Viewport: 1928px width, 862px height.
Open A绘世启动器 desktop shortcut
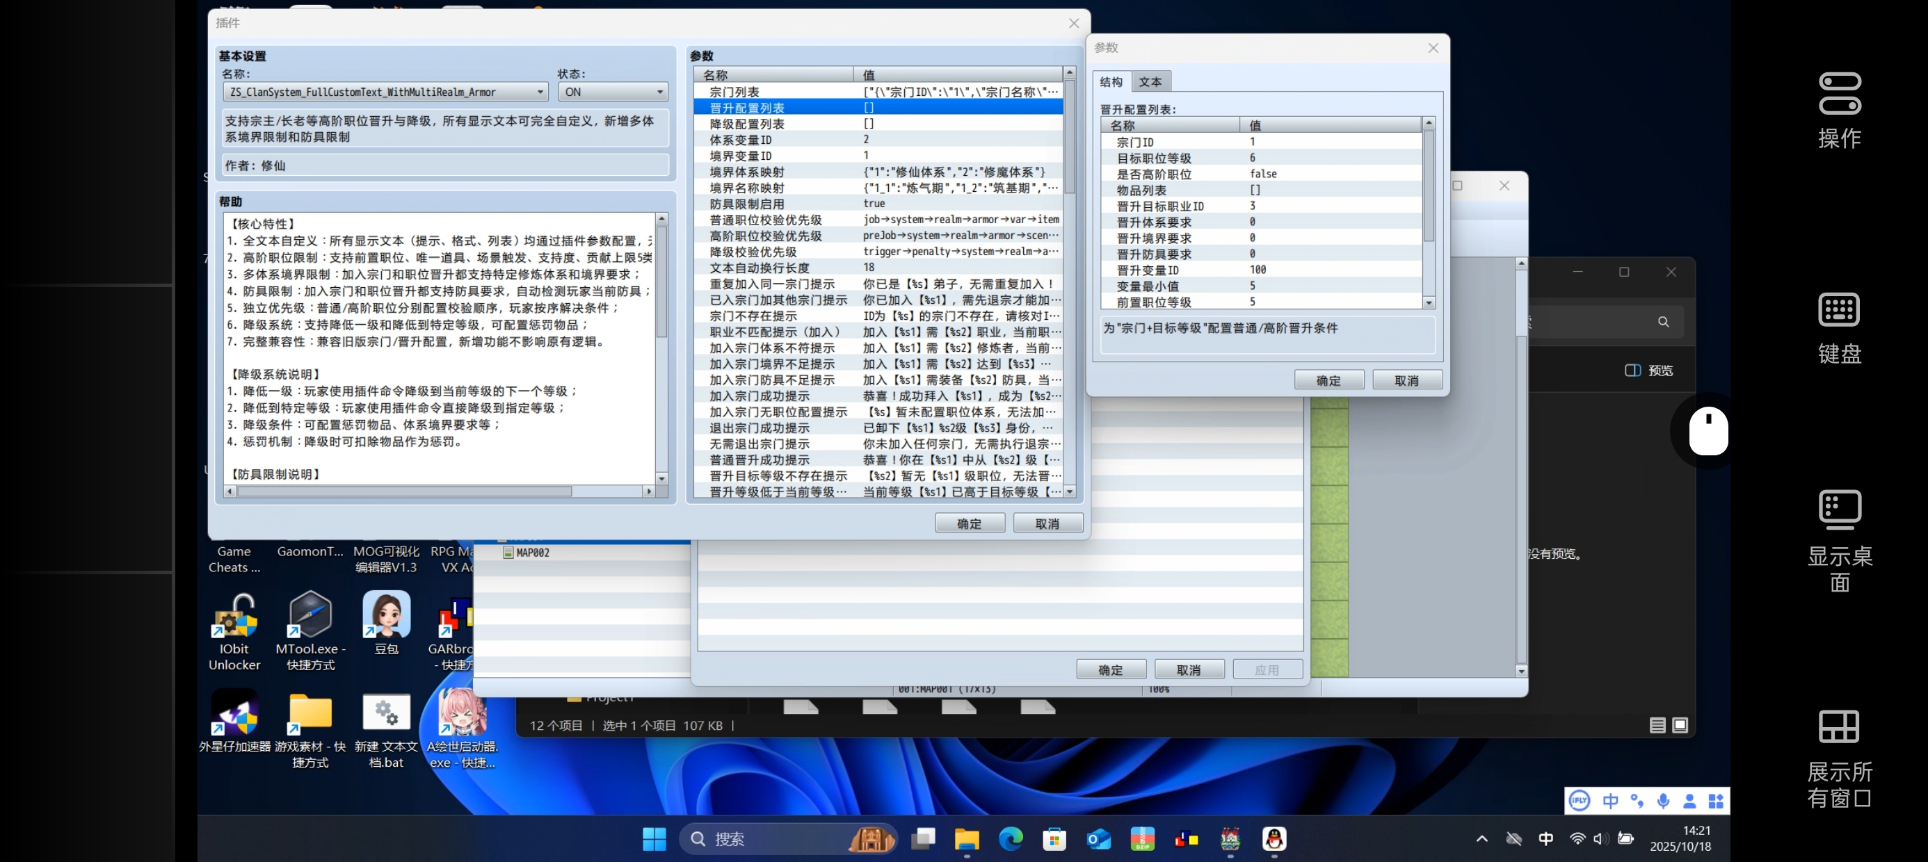coord(462,729)
